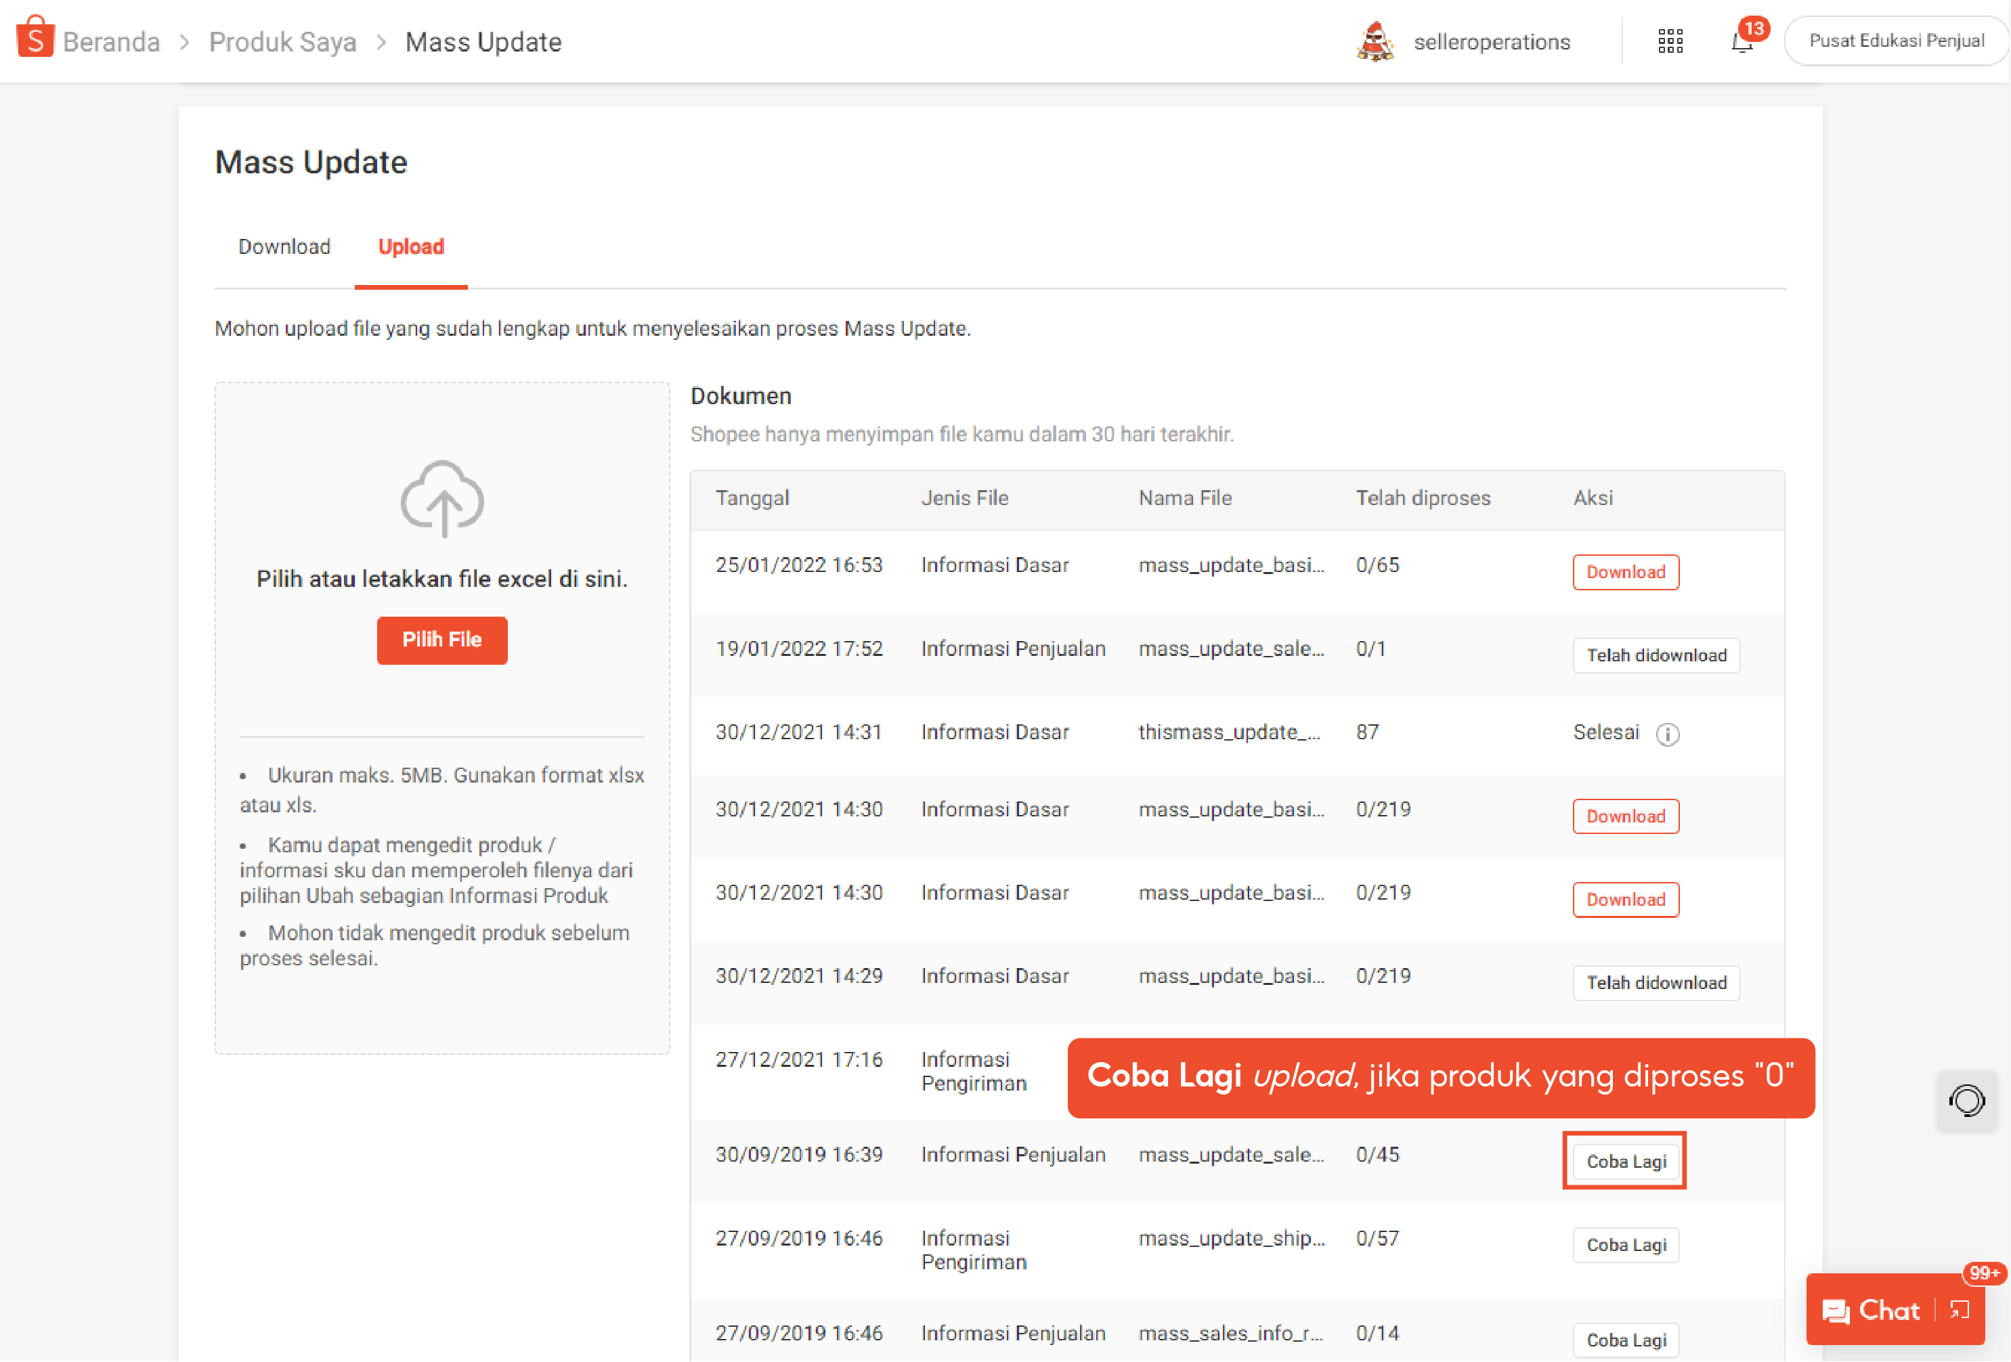2011x1362 pixels.
Task: Open Pusat Edukasi Penjual
Action: tap(1896, 40)
